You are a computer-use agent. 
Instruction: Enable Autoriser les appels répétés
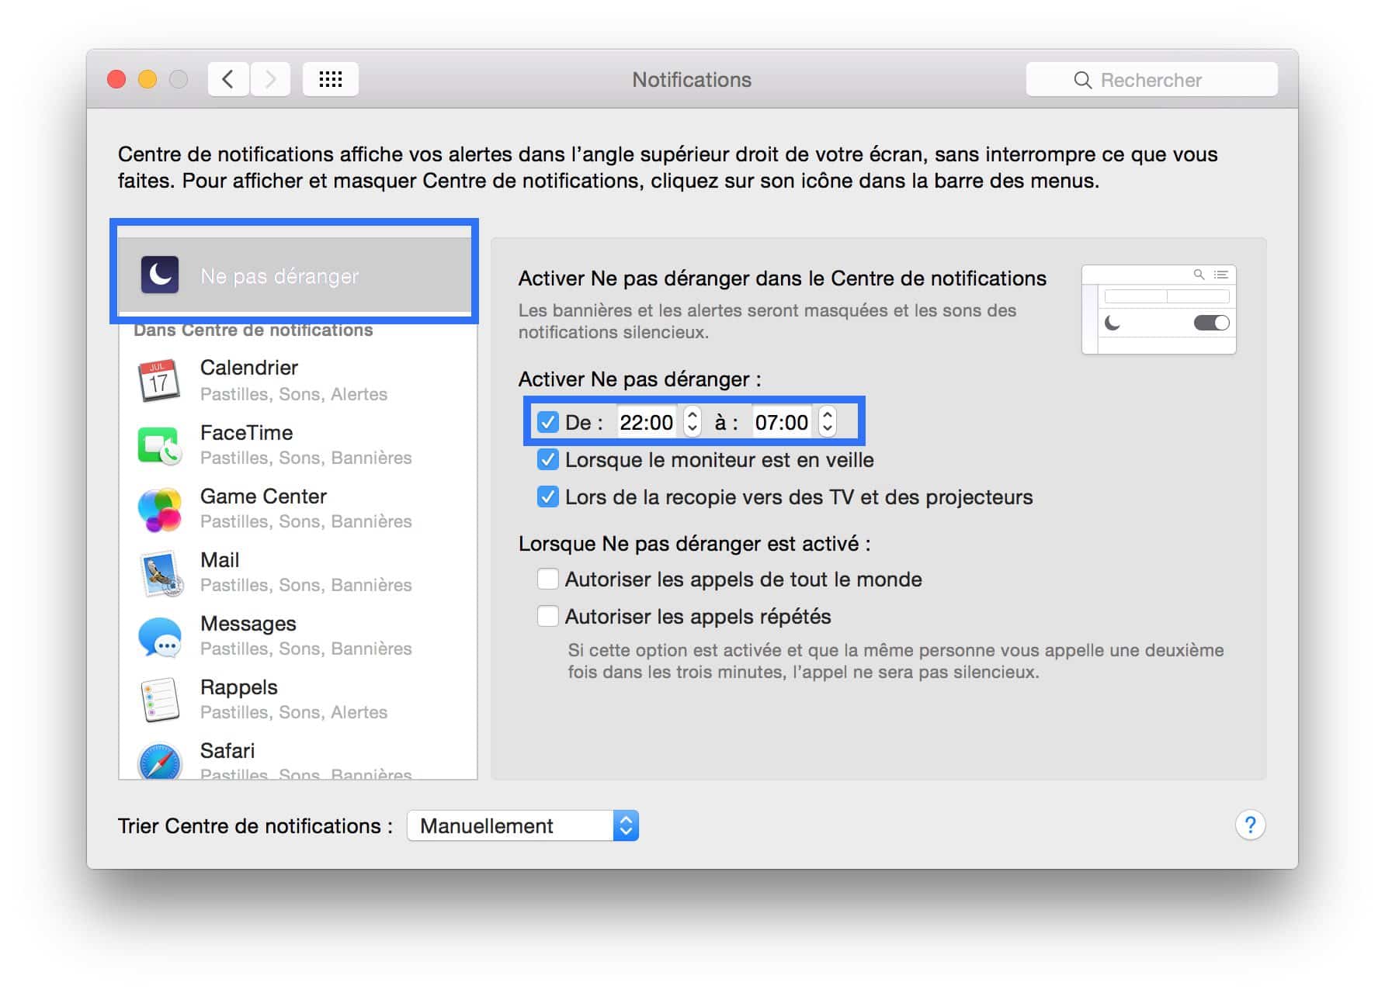point(548,616)
